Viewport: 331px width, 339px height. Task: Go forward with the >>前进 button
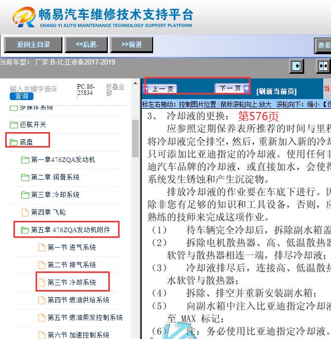click(x=131, y=44)
